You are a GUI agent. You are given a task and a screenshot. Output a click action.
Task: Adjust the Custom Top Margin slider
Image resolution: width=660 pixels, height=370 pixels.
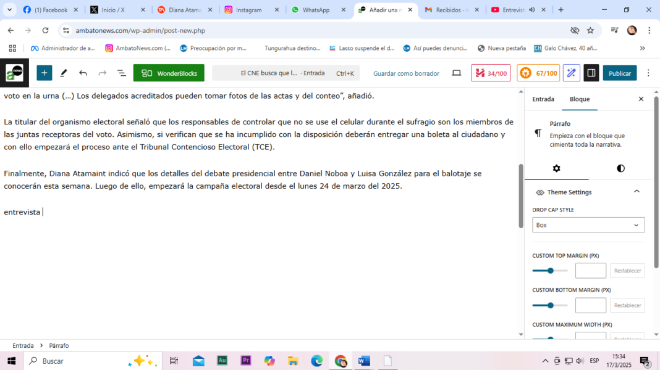[x=550, y=271]
